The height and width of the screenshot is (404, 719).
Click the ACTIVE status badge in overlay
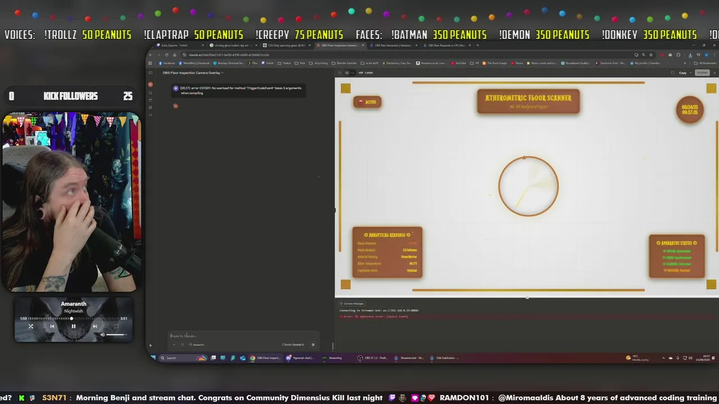click(x=367, y=102)
